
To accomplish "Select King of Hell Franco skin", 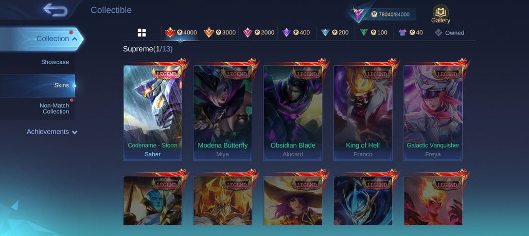I will [363, 113].
